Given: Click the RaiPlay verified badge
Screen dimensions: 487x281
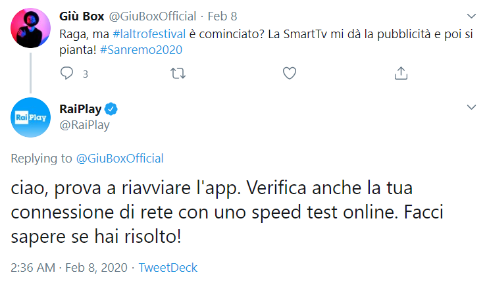Looking at the screenshot, I should coord(113,108).
